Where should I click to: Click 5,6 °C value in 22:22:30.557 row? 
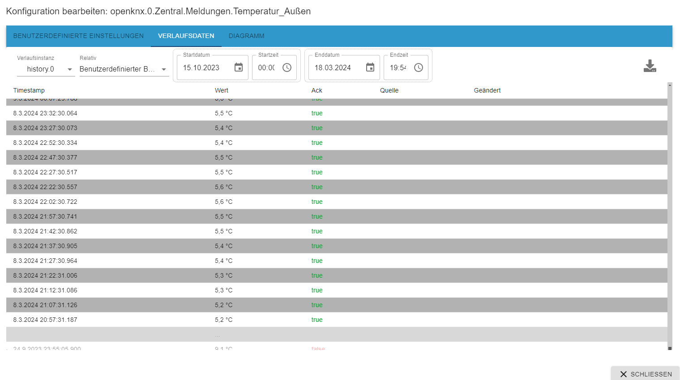click(223, 187)
